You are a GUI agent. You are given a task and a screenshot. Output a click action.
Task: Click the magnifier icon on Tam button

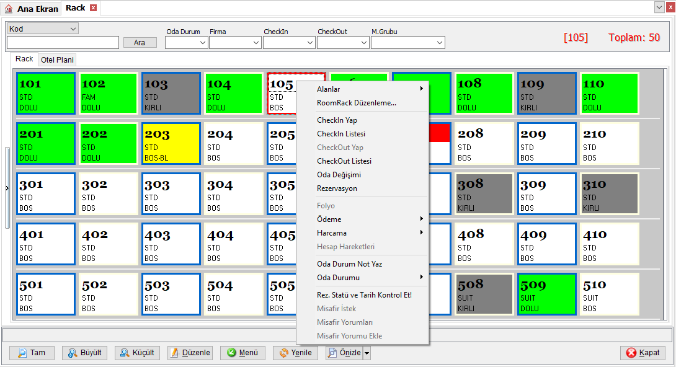[22, 353]
